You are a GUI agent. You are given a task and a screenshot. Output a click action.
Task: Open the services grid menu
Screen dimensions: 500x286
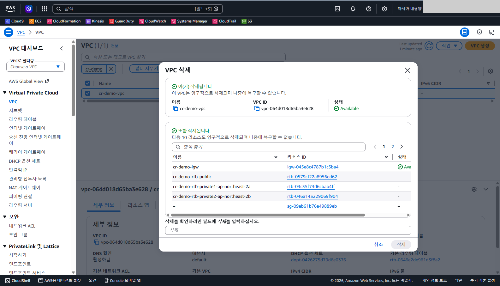click(x=45, y=9)
